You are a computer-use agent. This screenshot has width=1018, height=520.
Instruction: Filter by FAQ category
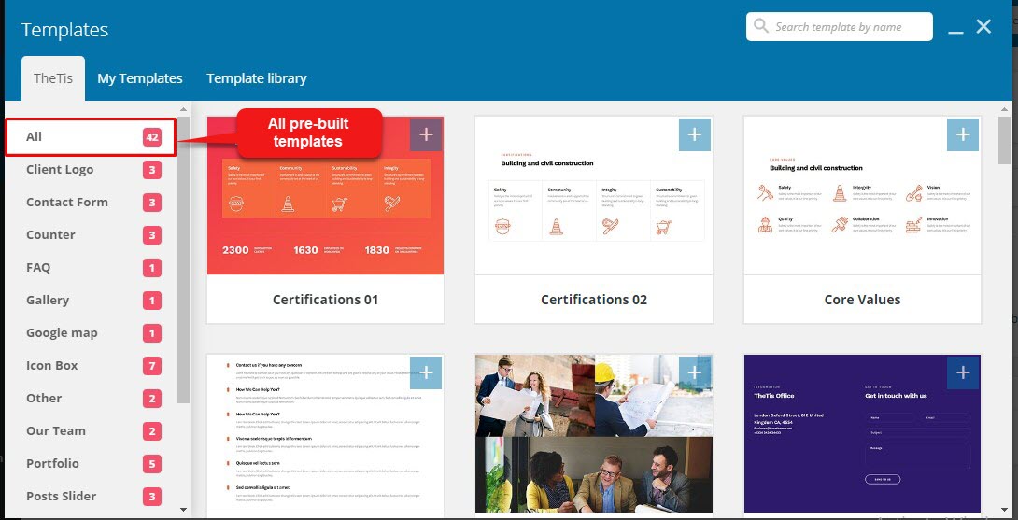(91, 267)
